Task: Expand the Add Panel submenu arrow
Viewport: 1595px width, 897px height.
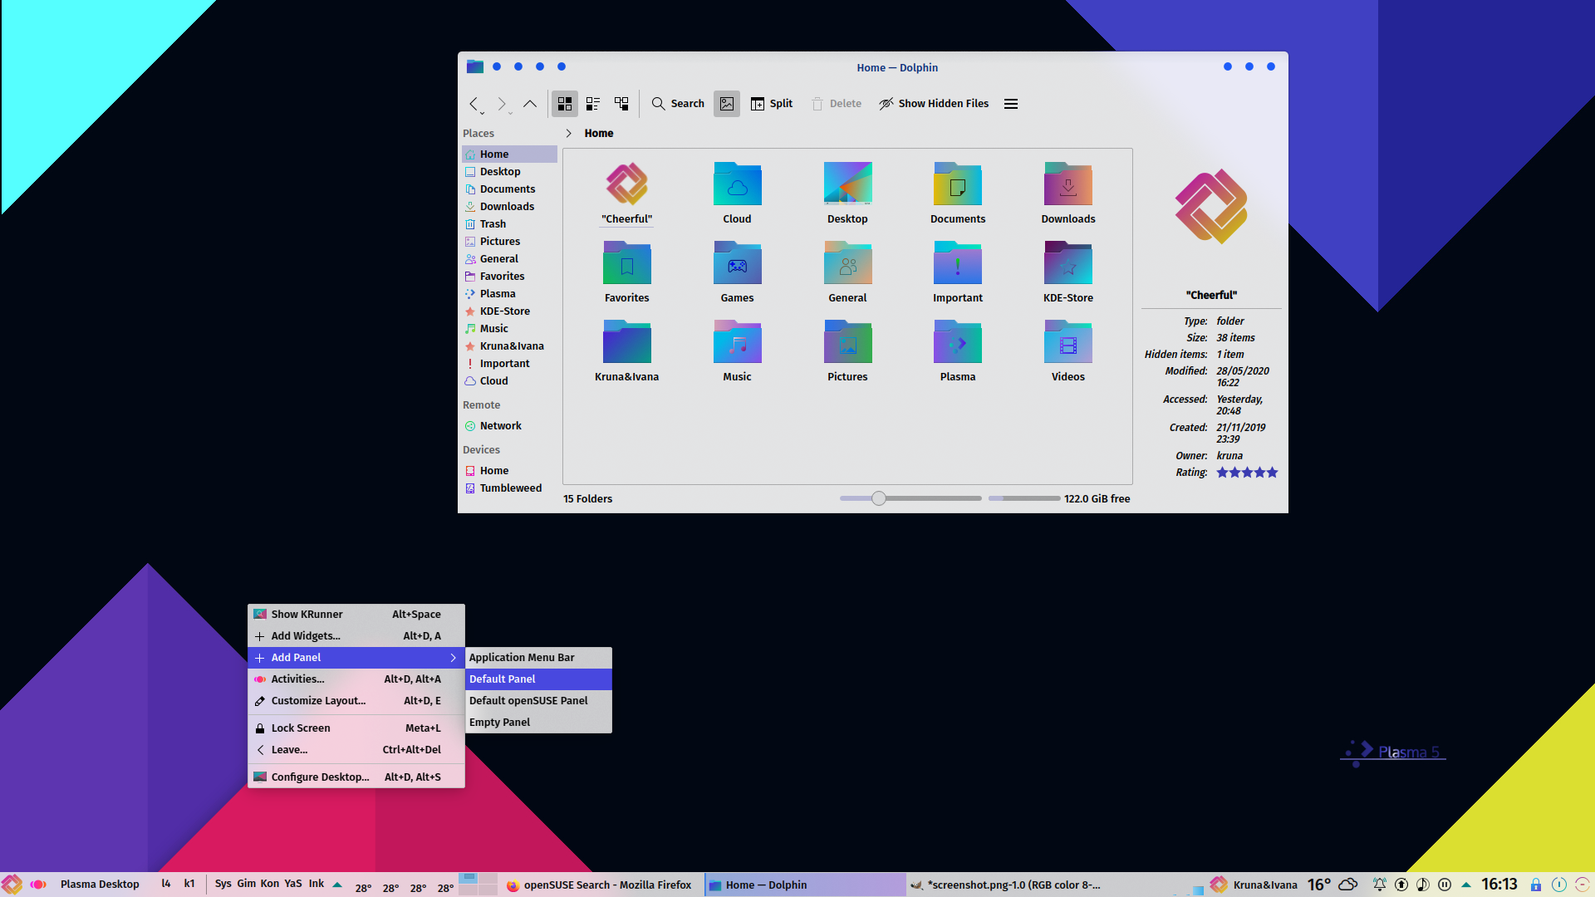Action: point(454,658)
